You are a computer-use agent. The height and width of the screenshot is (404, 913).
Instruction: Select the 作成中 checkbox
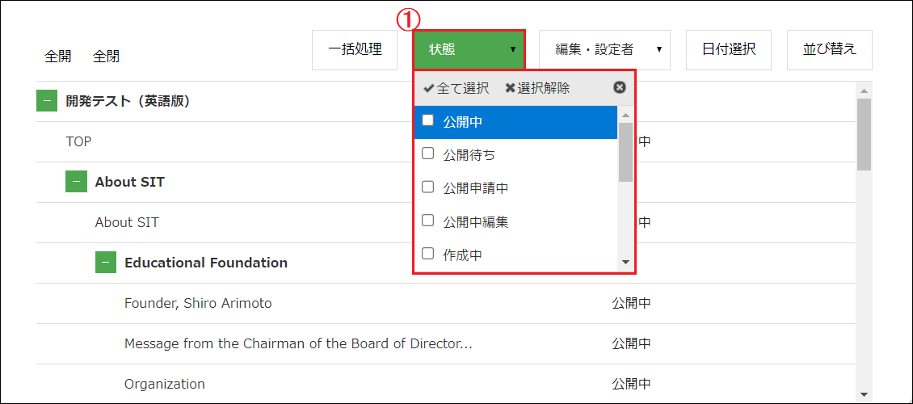coord(428,253)
